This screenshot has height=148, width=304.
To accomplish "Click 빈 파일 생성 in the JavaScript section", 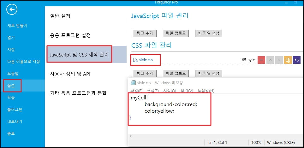I will tap(208, 33).
